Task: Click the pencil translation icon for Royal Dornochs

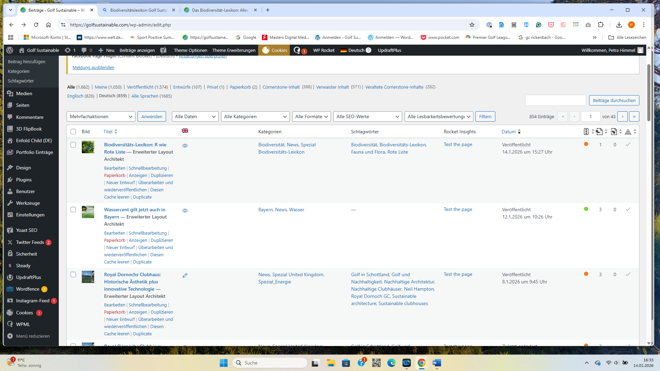Action: click(x=185, y=276)
